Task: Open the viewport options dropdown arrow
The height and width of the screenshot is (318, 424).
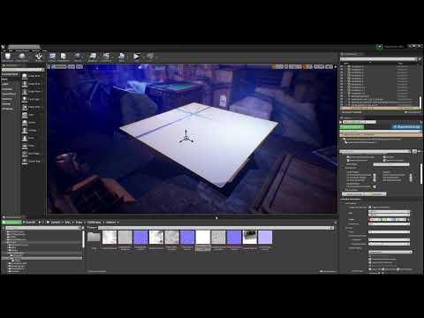Action: pyautogui.click(x=49, y=67)
